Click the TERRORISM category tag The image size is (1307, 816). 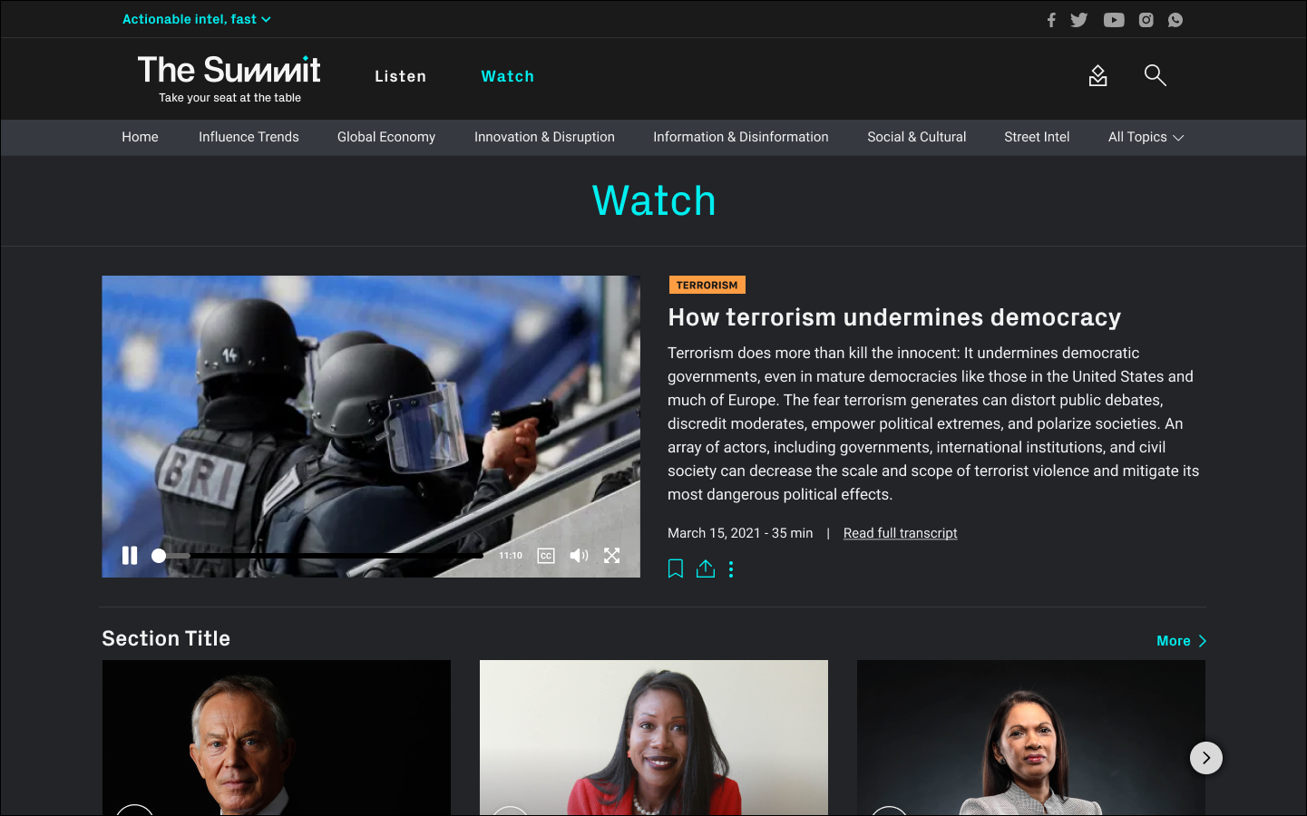click(707, 285)
